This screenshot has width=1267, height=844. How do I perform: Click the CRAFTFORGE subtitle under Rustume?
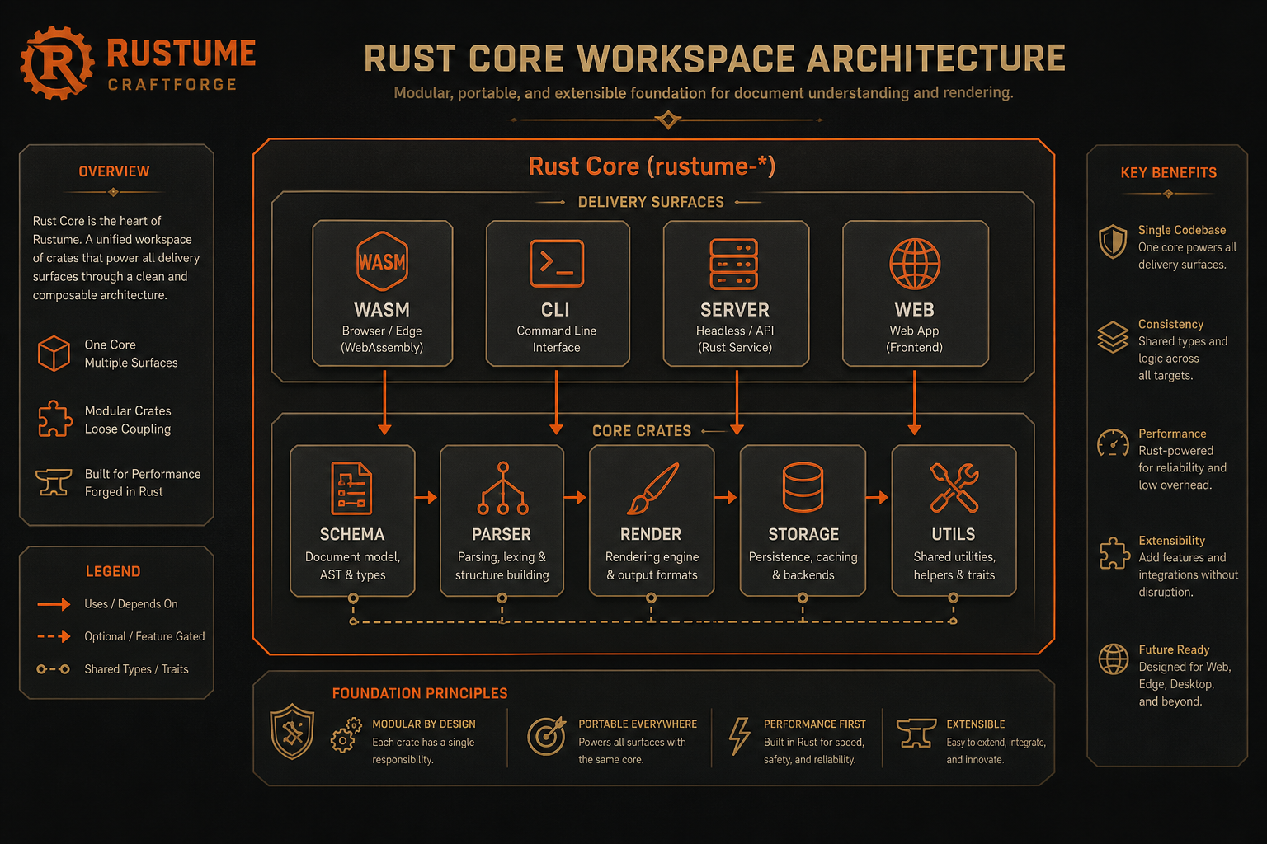(172, 84)
